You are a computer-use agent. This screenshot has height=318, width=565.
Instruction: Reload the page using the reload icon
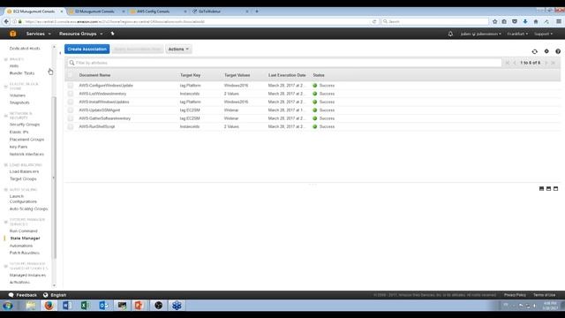click(374, 21)
